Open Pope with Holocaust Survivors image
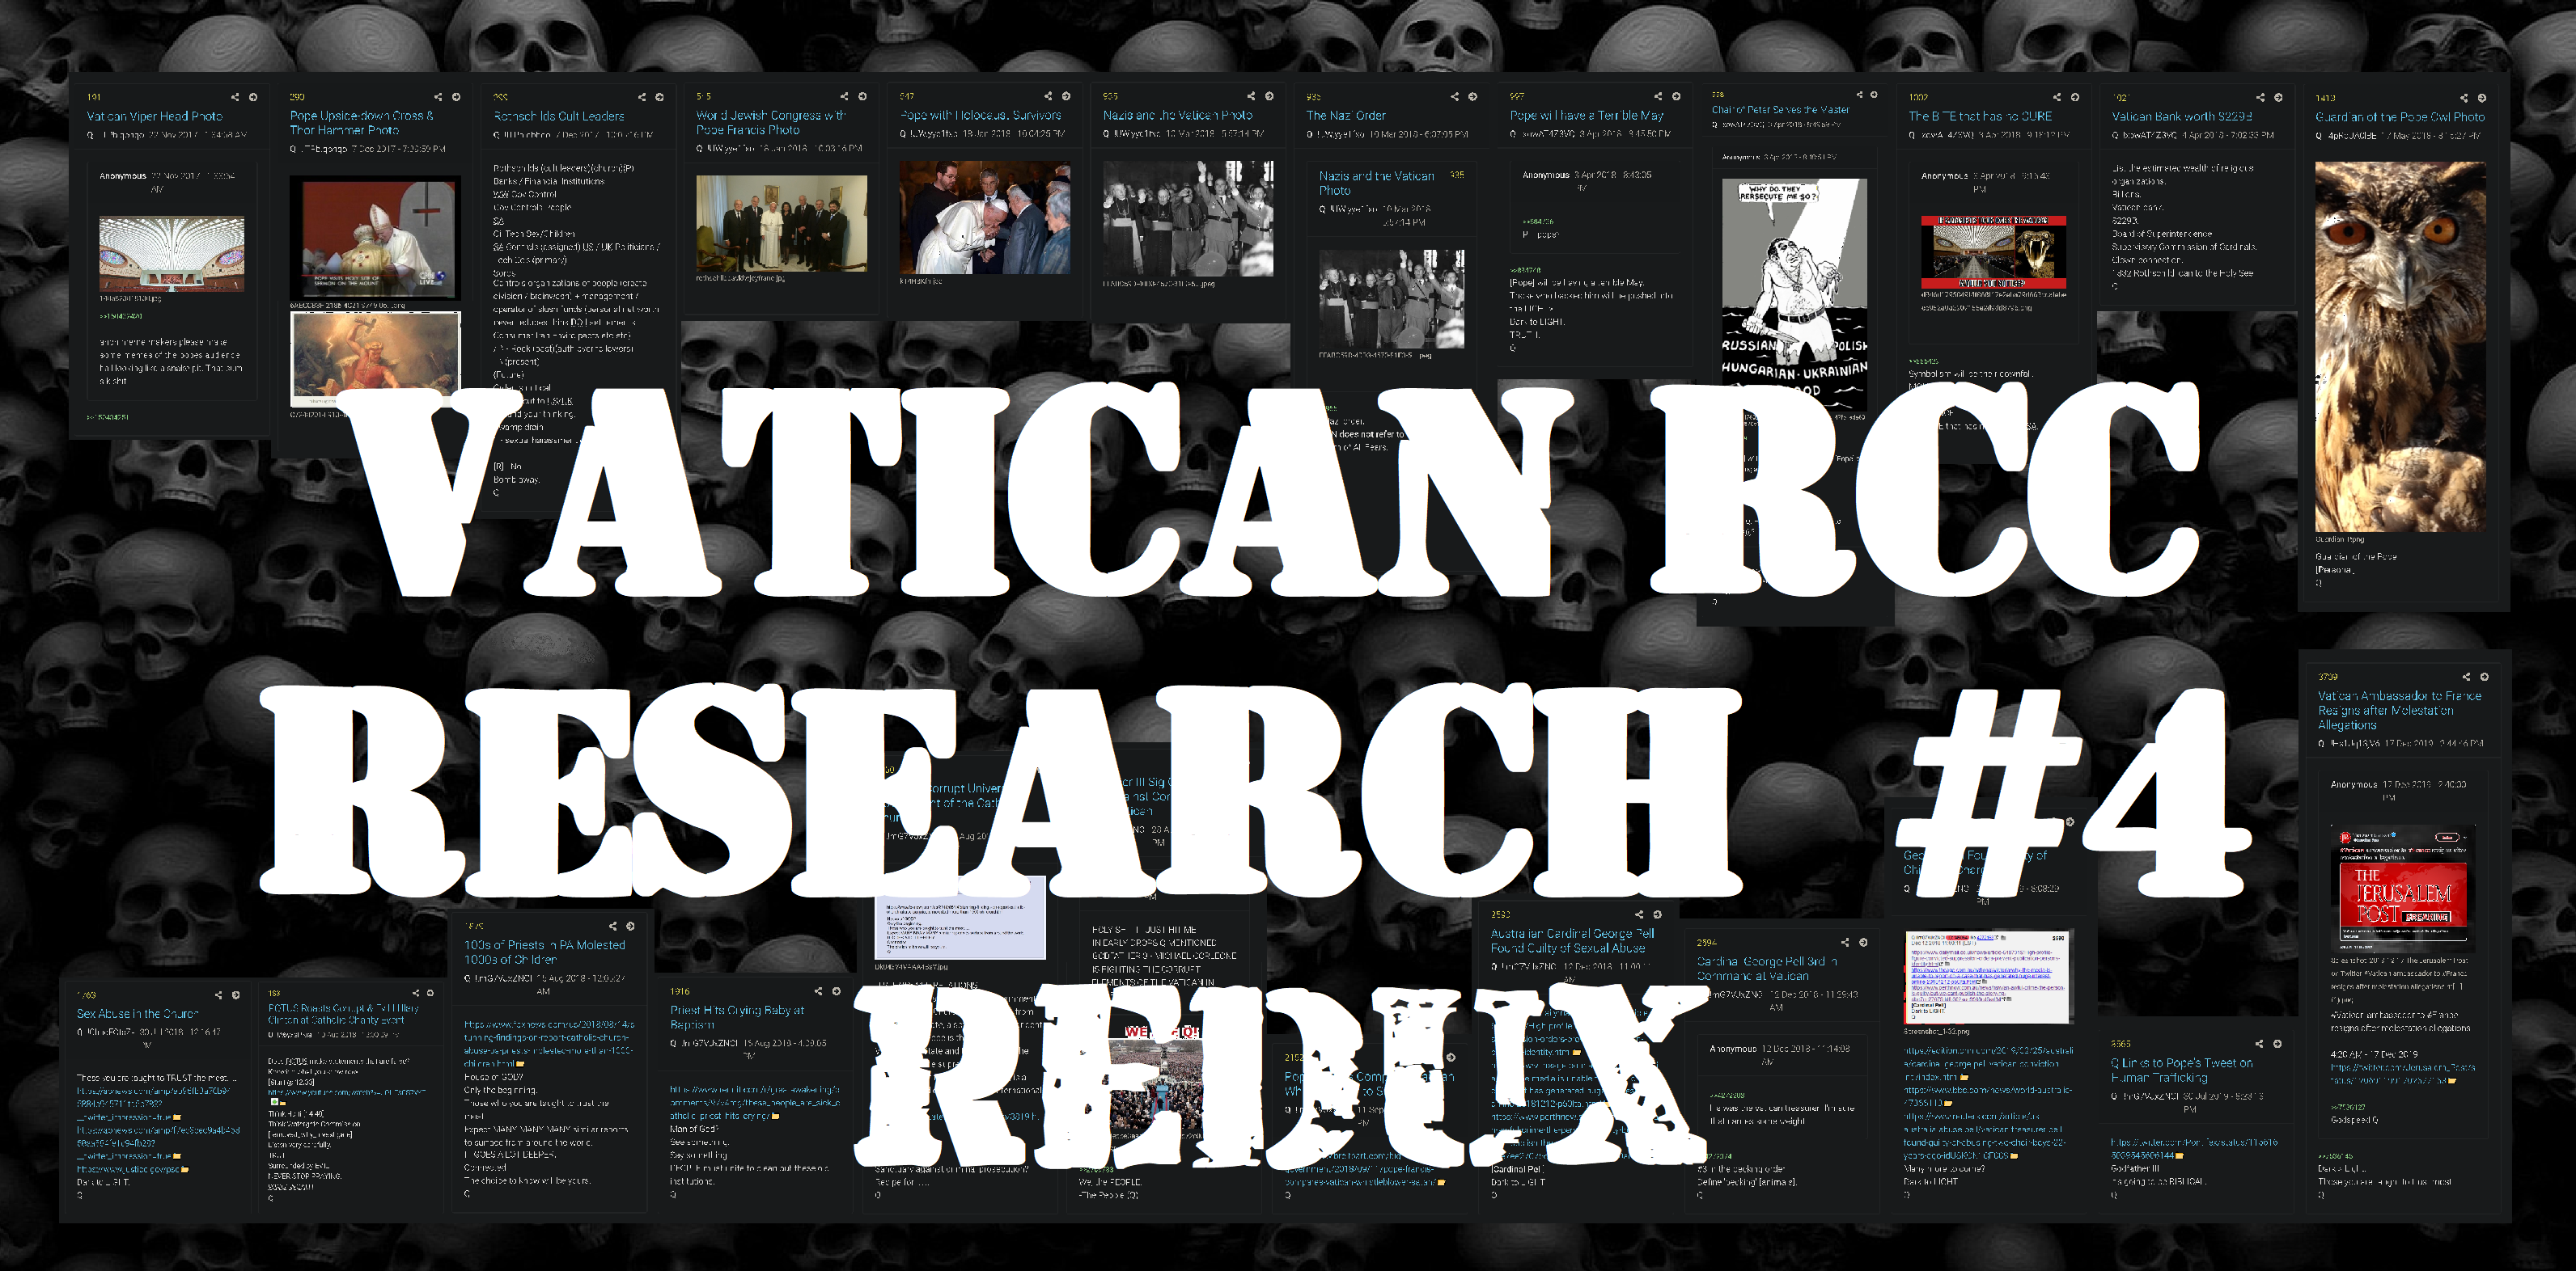Image resolution: width=2576 pixels, height=1271 pixels. pyautogui.click(x=984, y=217)
